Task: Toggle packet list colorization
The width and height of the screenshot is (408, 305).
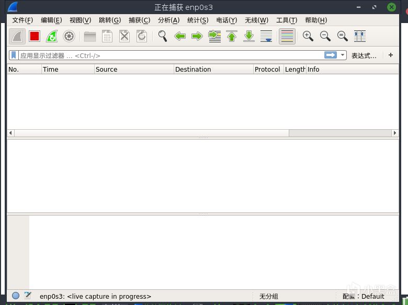Action: 287,36
